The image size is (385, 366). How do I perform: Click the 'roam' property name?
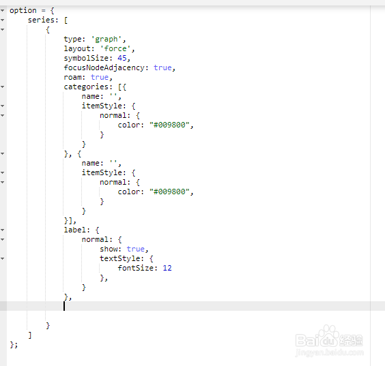click(x=72, y=77)
